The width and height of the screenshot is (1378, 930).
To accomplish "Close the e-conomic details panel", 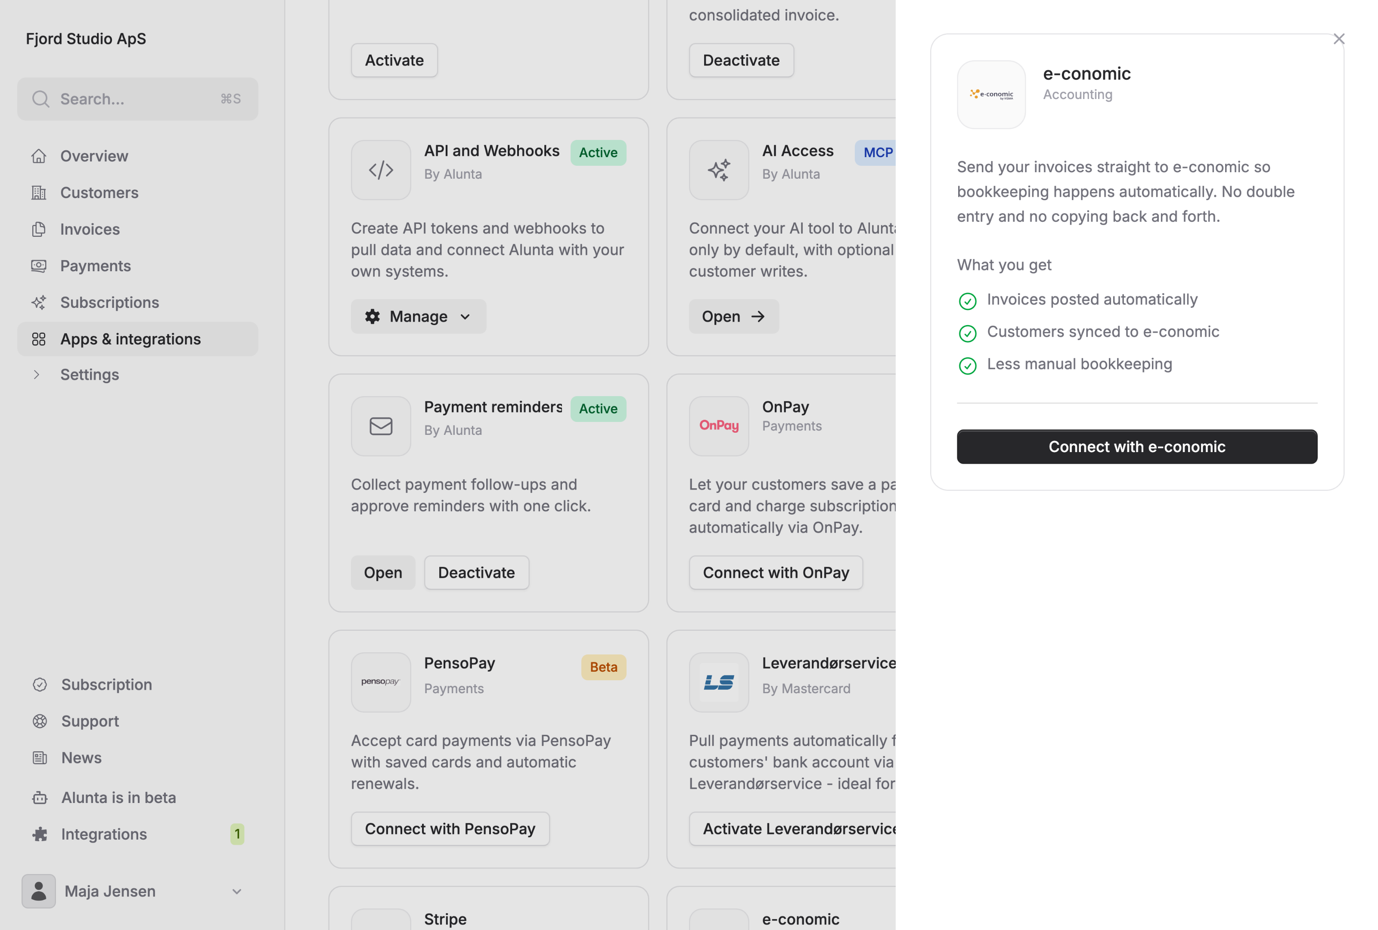I will click(x=1339, y=39).
